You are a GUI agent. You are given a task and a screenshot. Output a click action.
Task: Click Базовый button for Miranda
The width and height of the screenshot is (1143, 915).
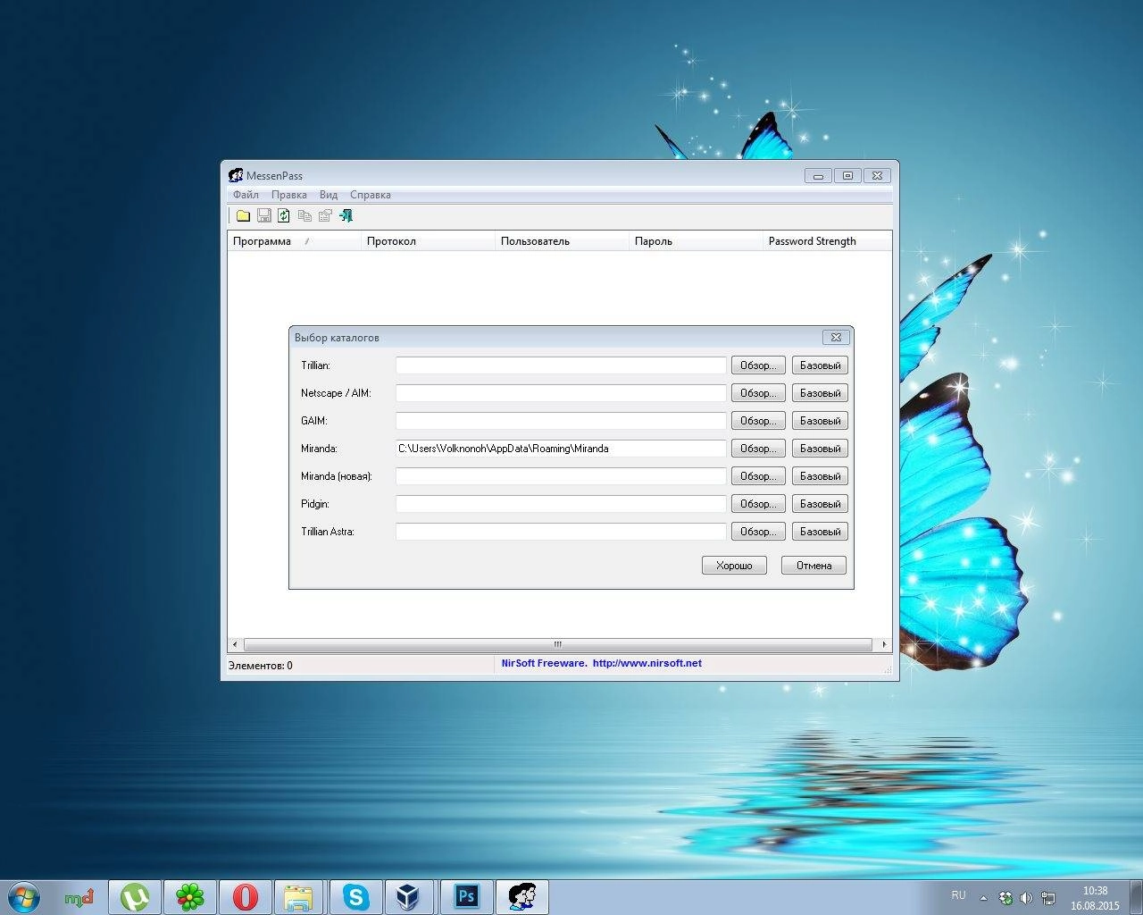820,449
